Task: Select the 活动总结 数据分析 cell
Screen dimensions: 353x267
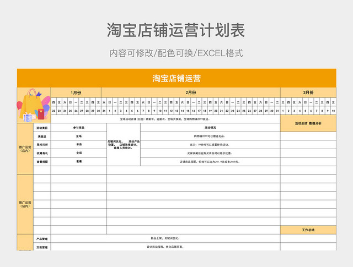Action: click(x=308, y=123)
